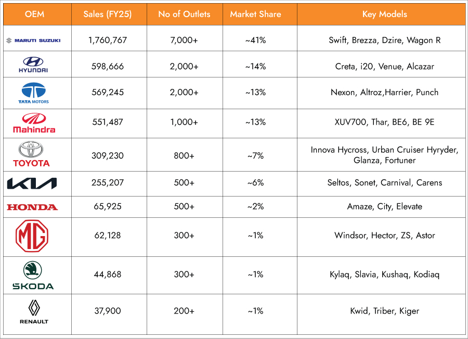Click the OEM column header
Viewport: 468px width, 339px height.
34,14
